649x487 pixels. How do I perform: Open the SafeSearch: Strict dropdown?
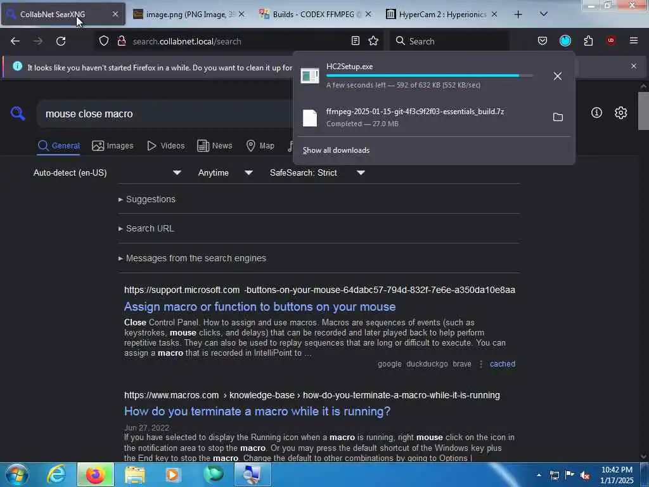pyautogui.click(x=318, y=172)
